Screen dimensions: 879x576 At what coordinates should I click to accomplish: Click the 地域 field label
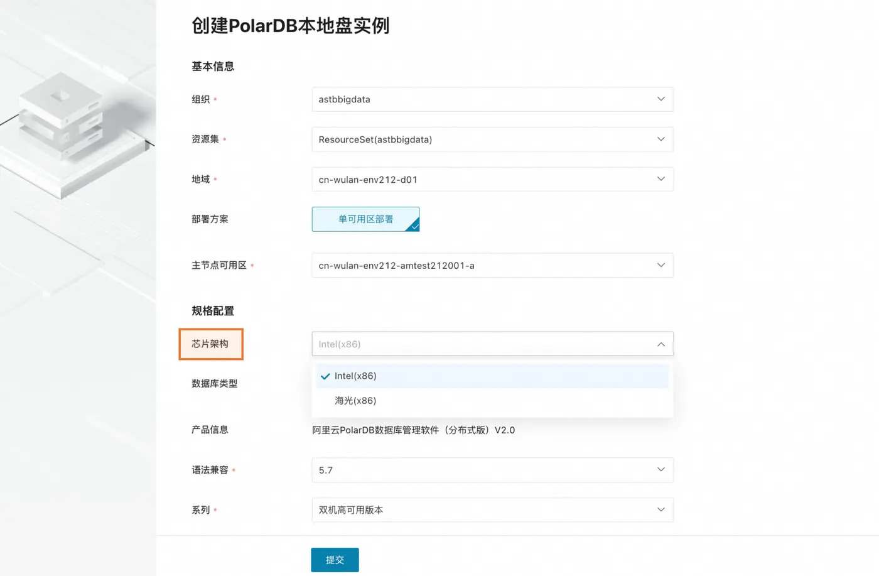[201, 180]
